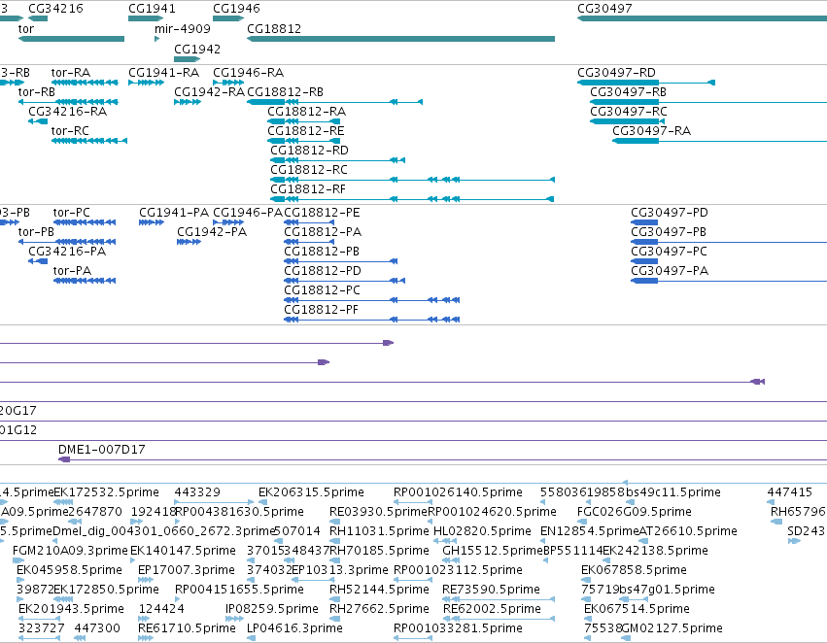Click the CG34216-PA protein label

pos(67,252)
